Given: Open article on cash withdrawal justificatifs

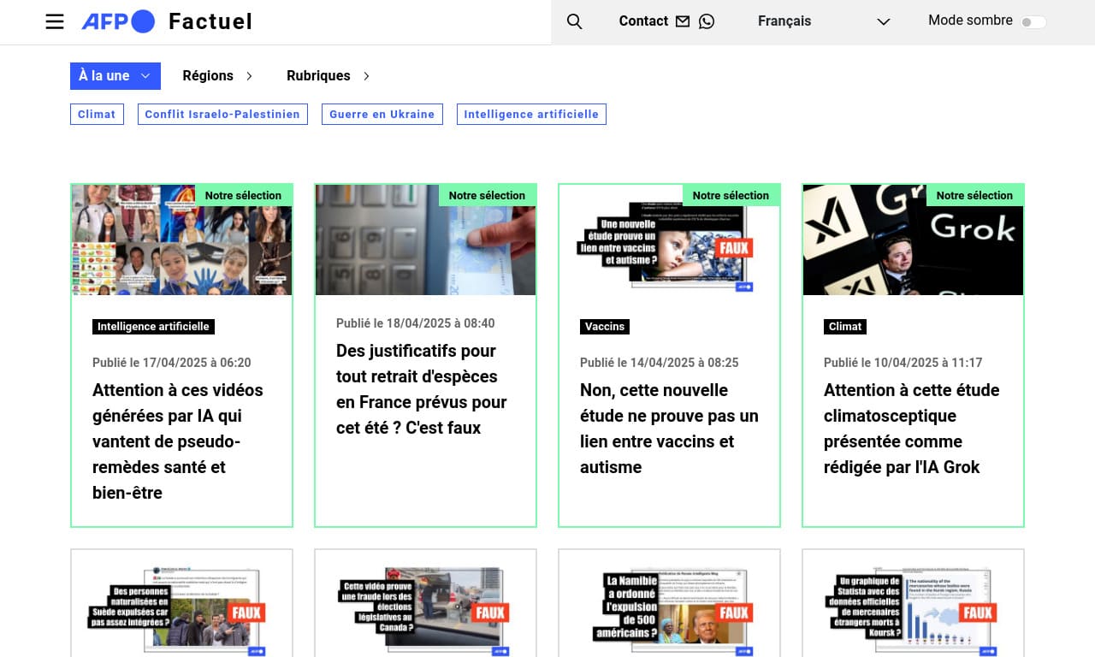Looking at the screenshot, I should (x=421, y=389).
